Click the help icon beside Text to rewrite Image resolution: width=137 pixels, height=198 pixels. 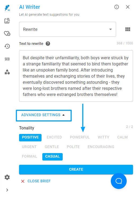coord(48,44)
